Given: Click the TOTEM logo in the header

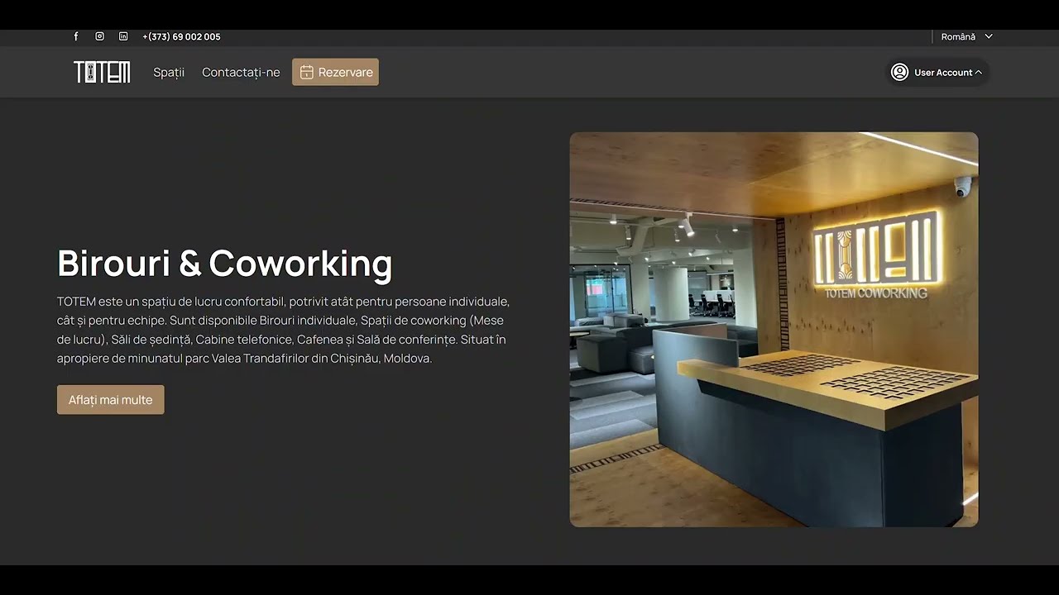Looking at the screenshot, I should [102, 72].
